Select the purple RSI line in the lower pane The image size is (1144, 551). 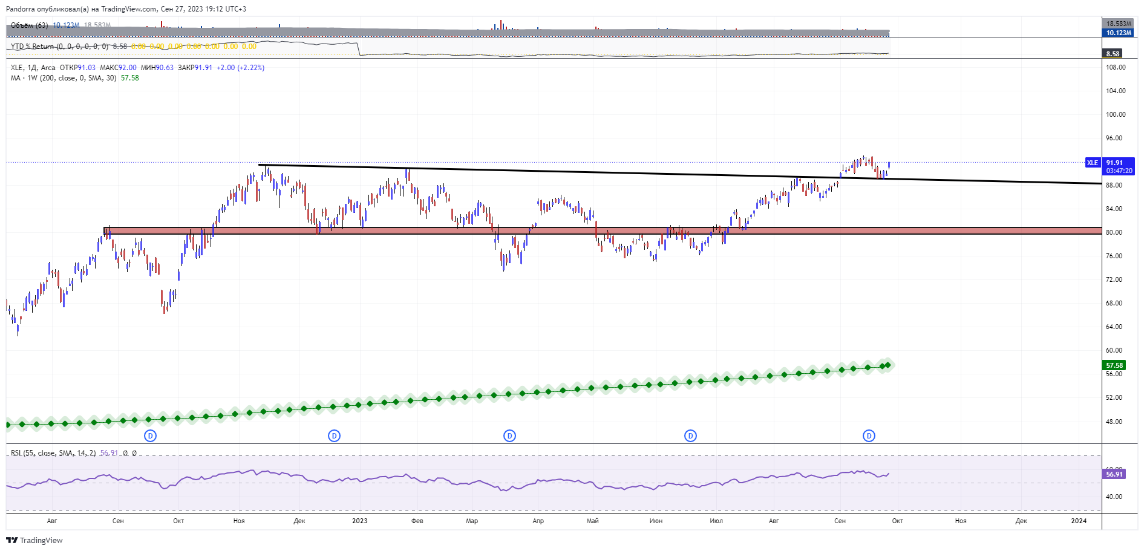pos(448,480)
